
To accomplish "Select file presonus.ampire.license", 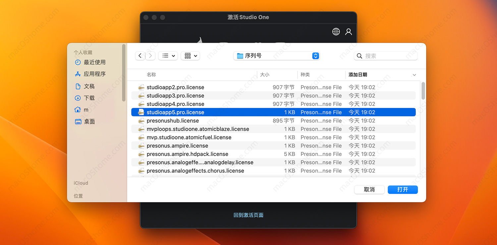I will (273, 146).
